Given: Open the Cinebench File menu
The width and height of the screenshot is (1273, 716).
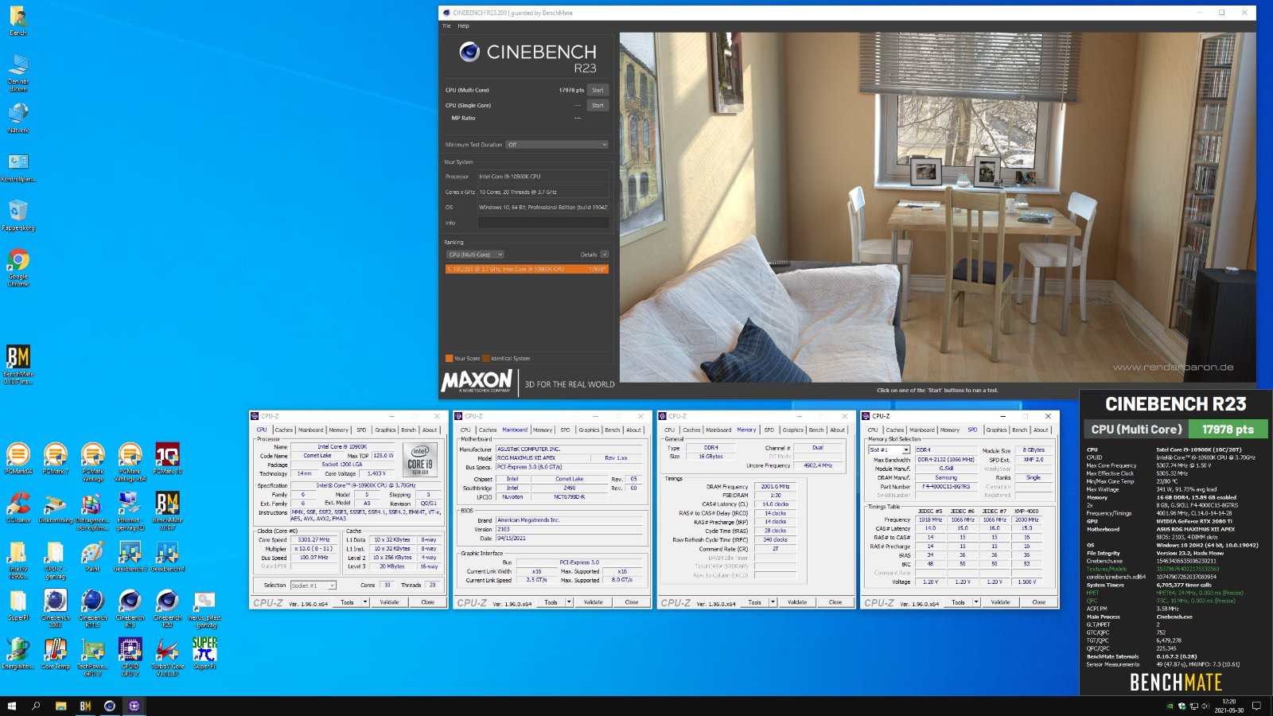Looking at the screenshot, I should tap(446, 25).
